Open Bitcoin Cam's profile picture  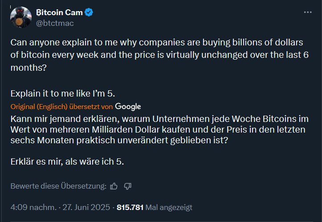tap(19, 17)
